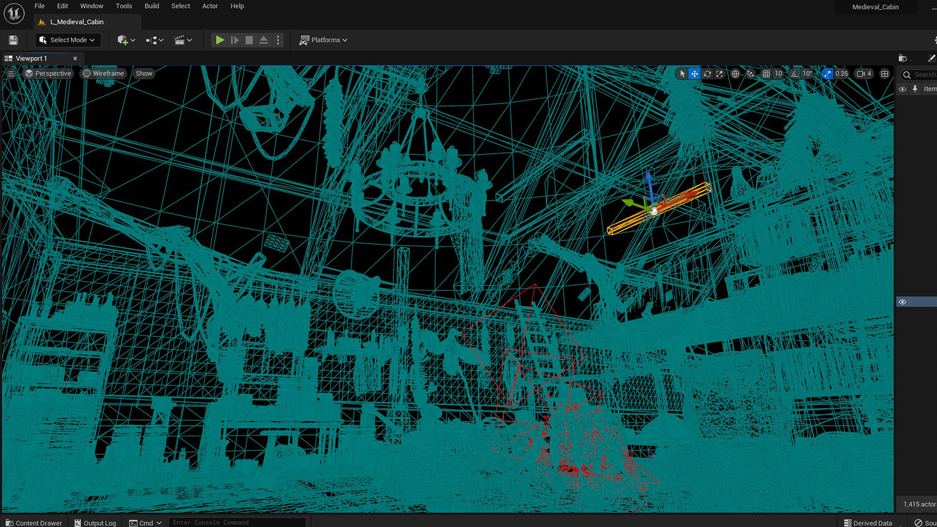The width and height of the screenshot is (937, 527).
Task: Open scale snap value 0.25 dropdown
Action: (x=842, y=74)
